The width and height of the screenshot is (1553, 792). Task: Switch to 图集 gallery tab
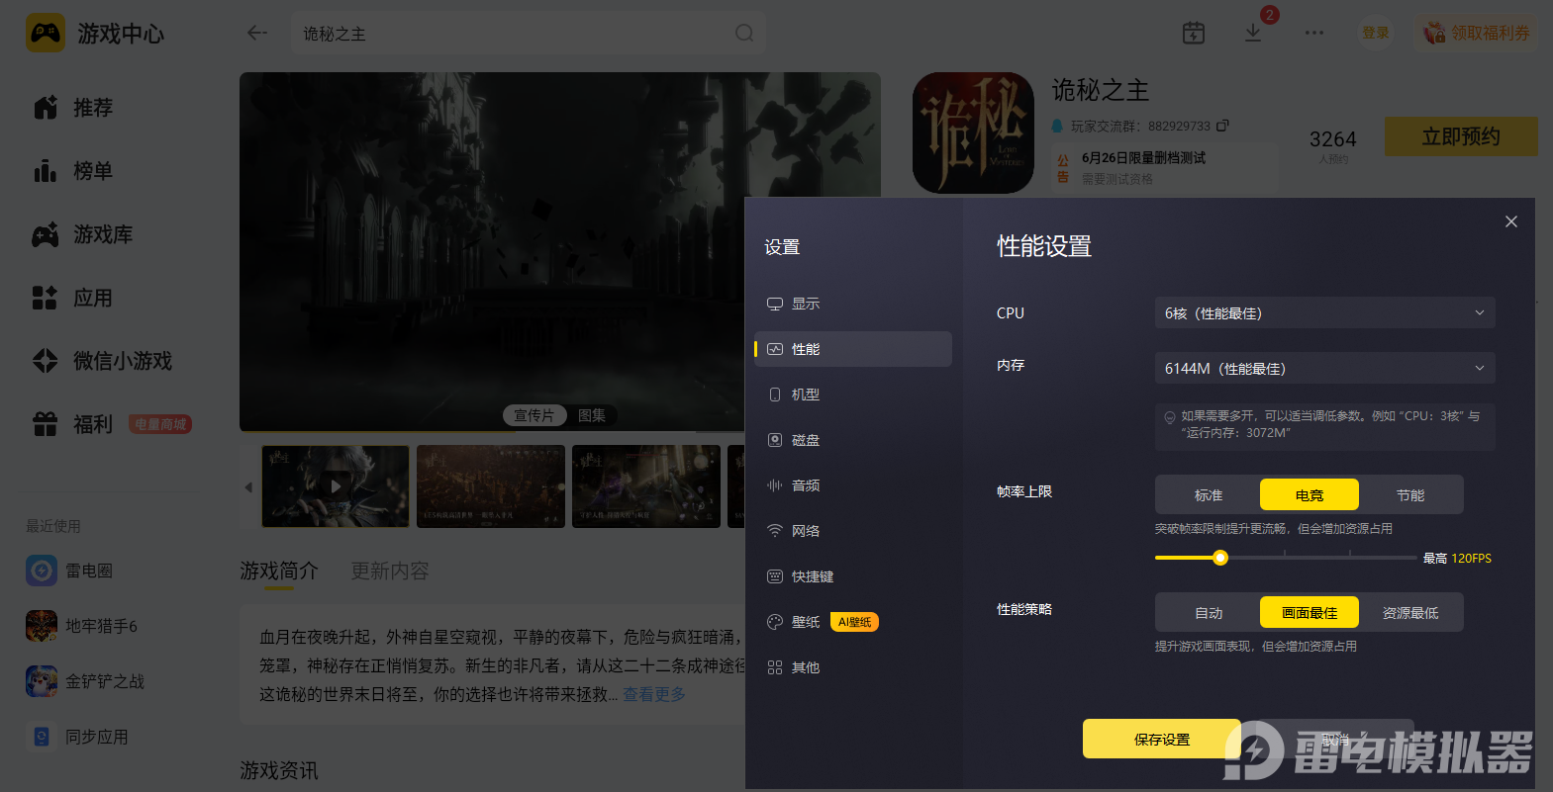(x=592, y=415)
